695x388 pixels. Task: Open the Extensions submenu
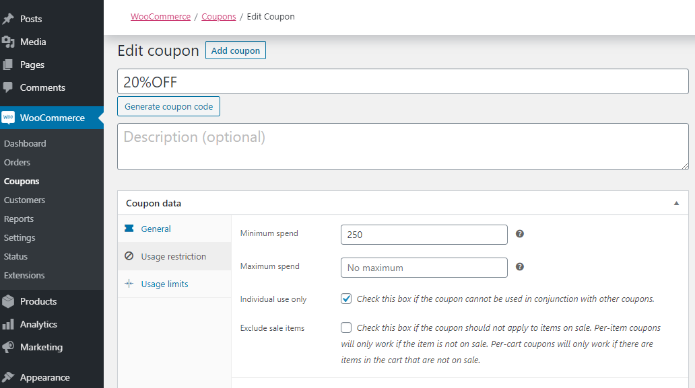coord(24,275)
